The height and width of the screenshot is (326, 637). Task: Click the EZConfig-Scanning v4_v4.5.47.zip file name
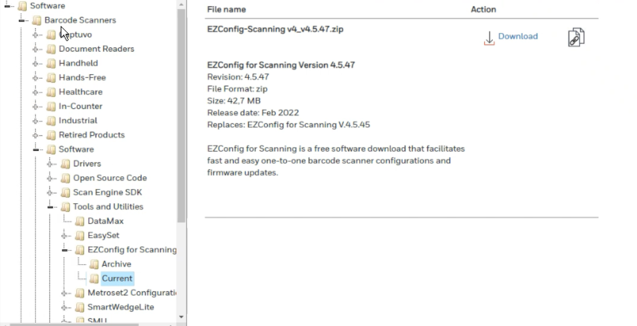[x=275, y=29]
